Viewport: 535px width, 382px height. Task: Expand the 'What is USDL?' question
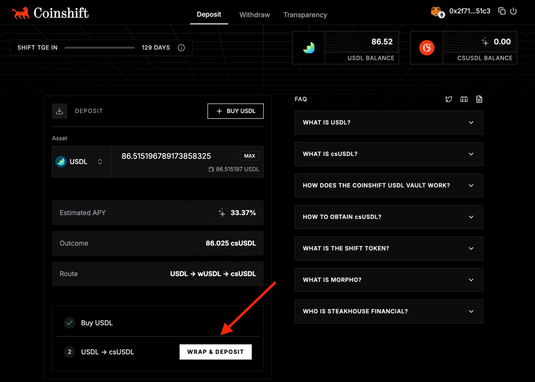click(389, 123)
